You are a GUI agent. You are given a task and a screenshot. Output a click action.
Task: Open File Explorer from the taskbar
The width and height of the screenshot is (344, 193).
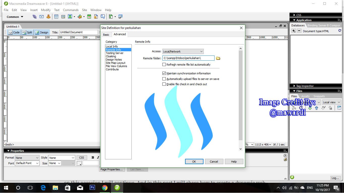point(55,188)
